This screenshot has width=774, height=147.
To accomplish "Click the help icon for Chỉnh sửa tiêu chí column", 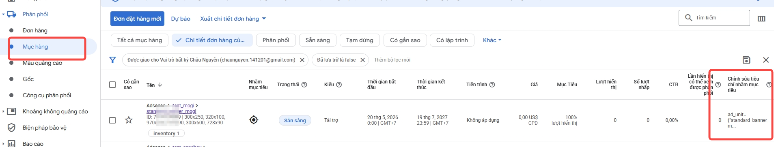I will point(769,85).
